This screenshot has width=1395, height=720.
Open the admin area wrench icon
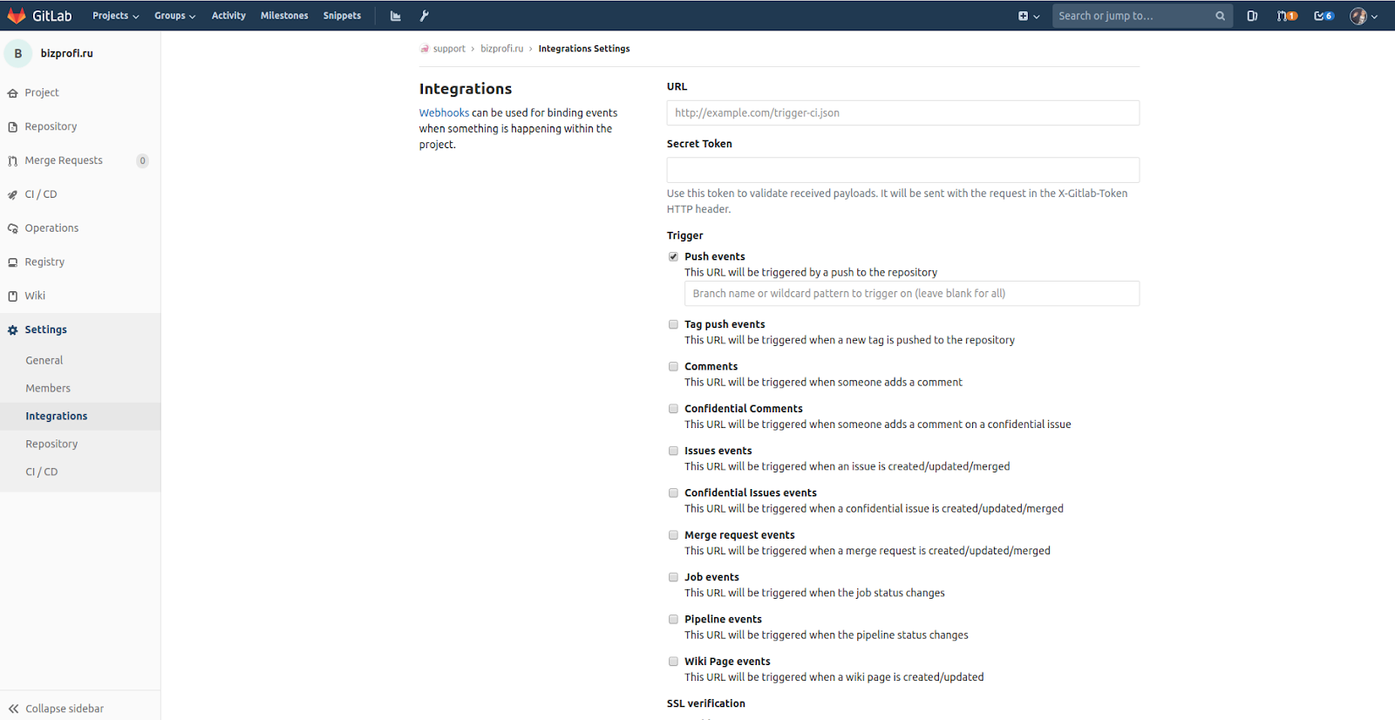(x=425, y=16)
